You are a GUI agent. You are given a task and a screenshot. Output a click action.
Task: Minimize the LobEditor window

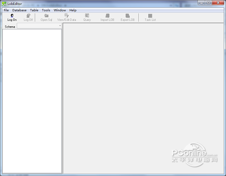202,3
